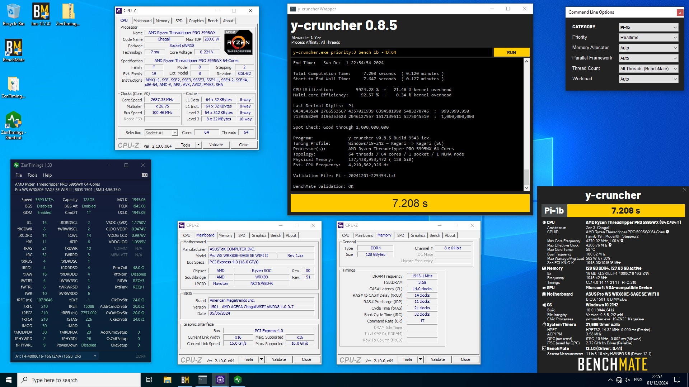This screenshot has height=387, width=689.
Task: Switch to Memory tab in top CPU-Z window
Action: [x=163, y=21]
